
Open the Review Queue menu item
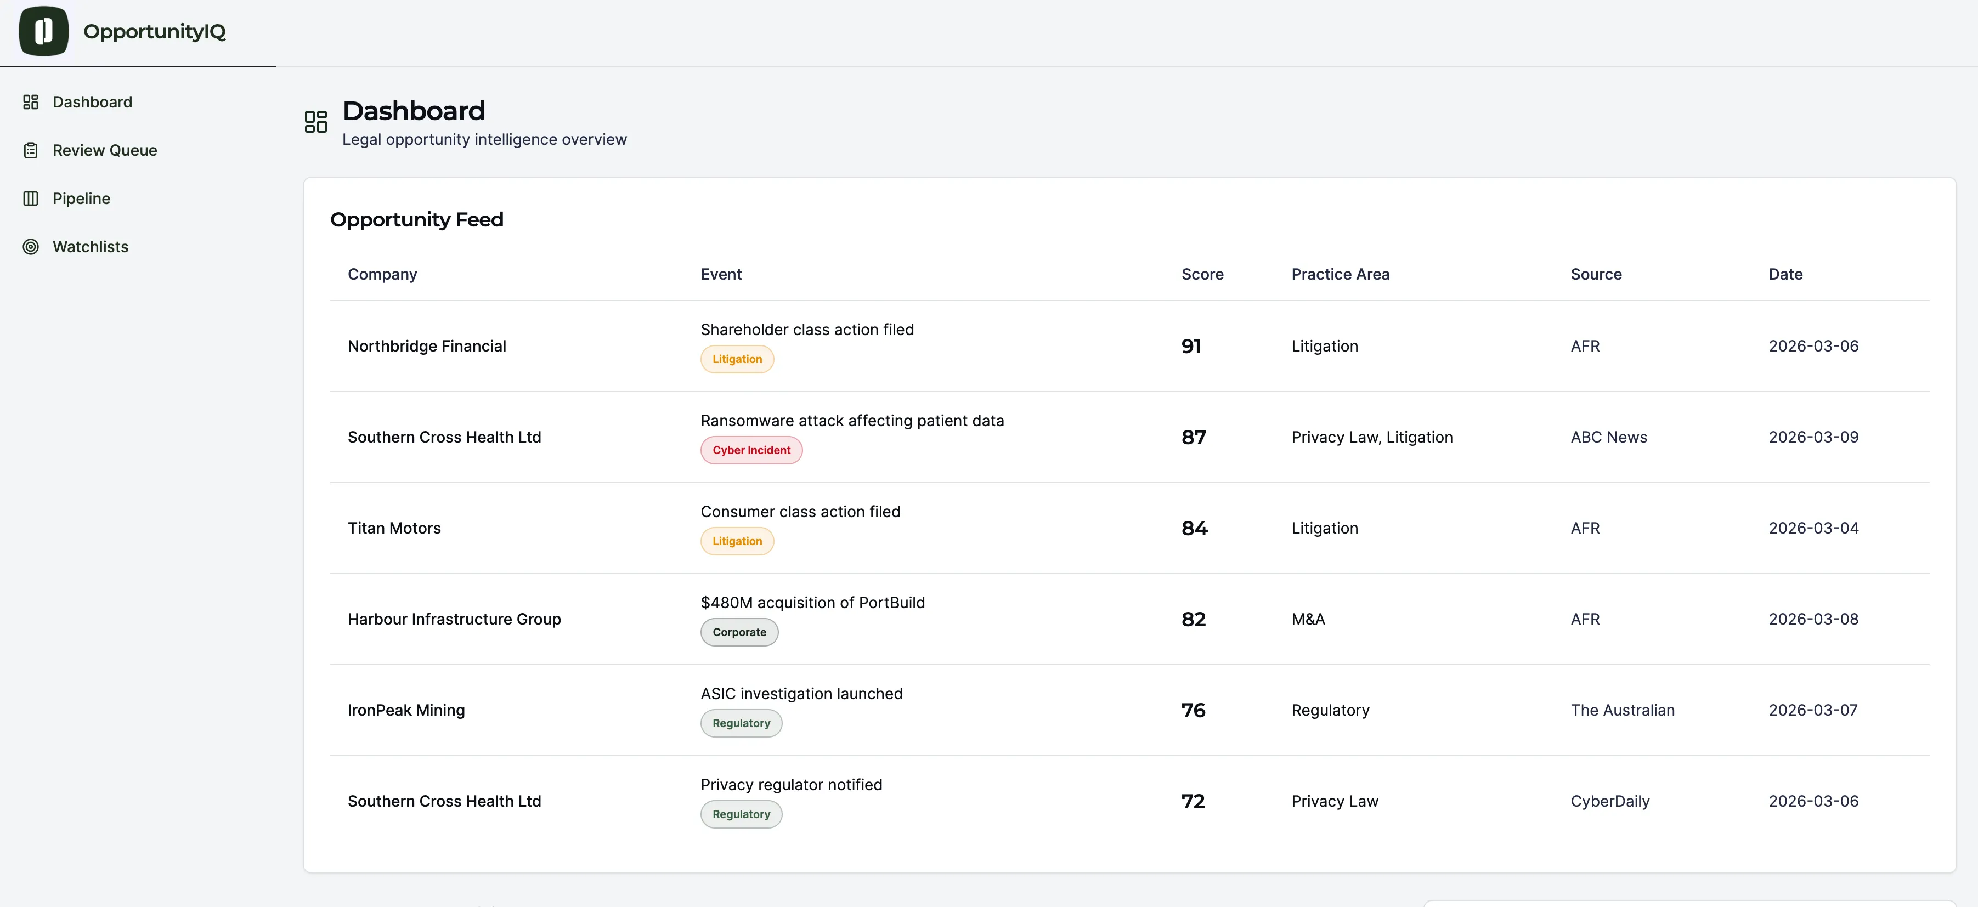pos(104,150)
